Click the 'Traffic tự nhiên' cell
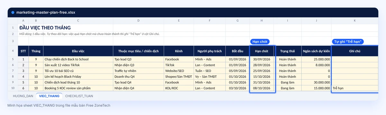 [x=139, y=71]
